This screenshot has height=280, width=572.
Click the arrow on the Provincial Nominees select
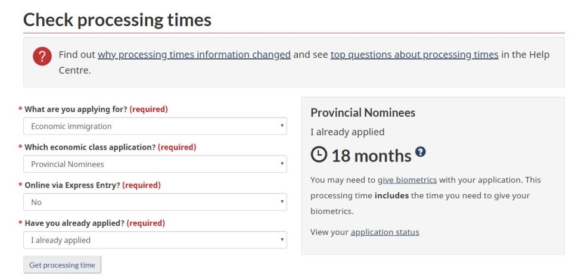pos(282,164)
